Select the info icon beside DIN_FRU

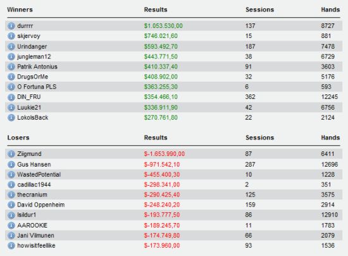(11, 97)
